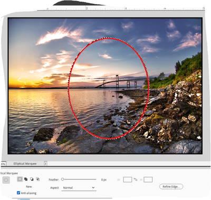Open the Aspect dropdown set to Normal
The image size is (211, 200).
coord(79,188)
